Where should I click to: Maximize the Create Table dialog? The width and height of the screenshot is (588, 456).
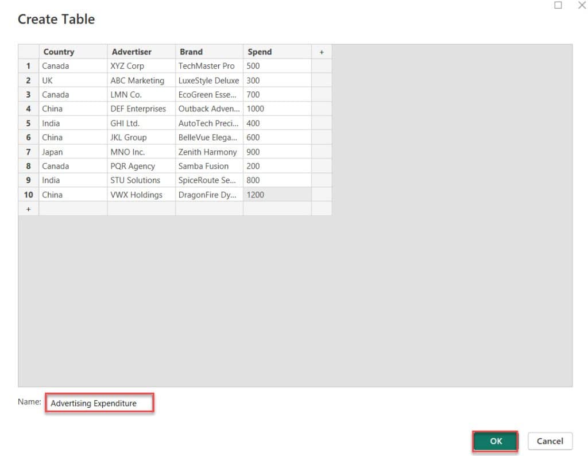click(x=558, y=5)
